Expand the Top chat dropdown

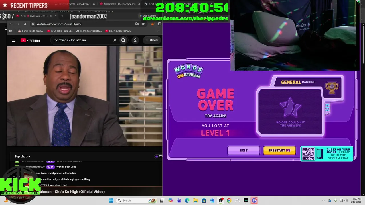pos(22,156)
